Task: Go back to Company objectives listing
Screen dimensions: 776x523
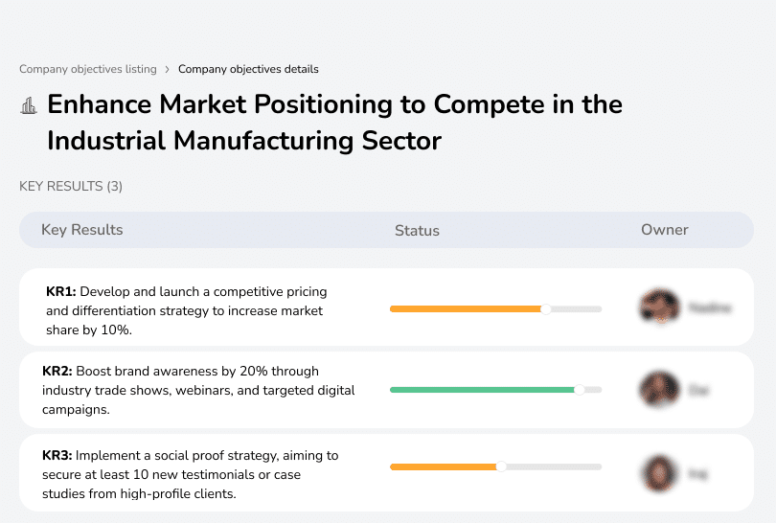Action: (x=87, y=69)
